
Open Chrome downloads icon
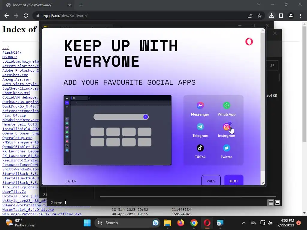[272, 16]
